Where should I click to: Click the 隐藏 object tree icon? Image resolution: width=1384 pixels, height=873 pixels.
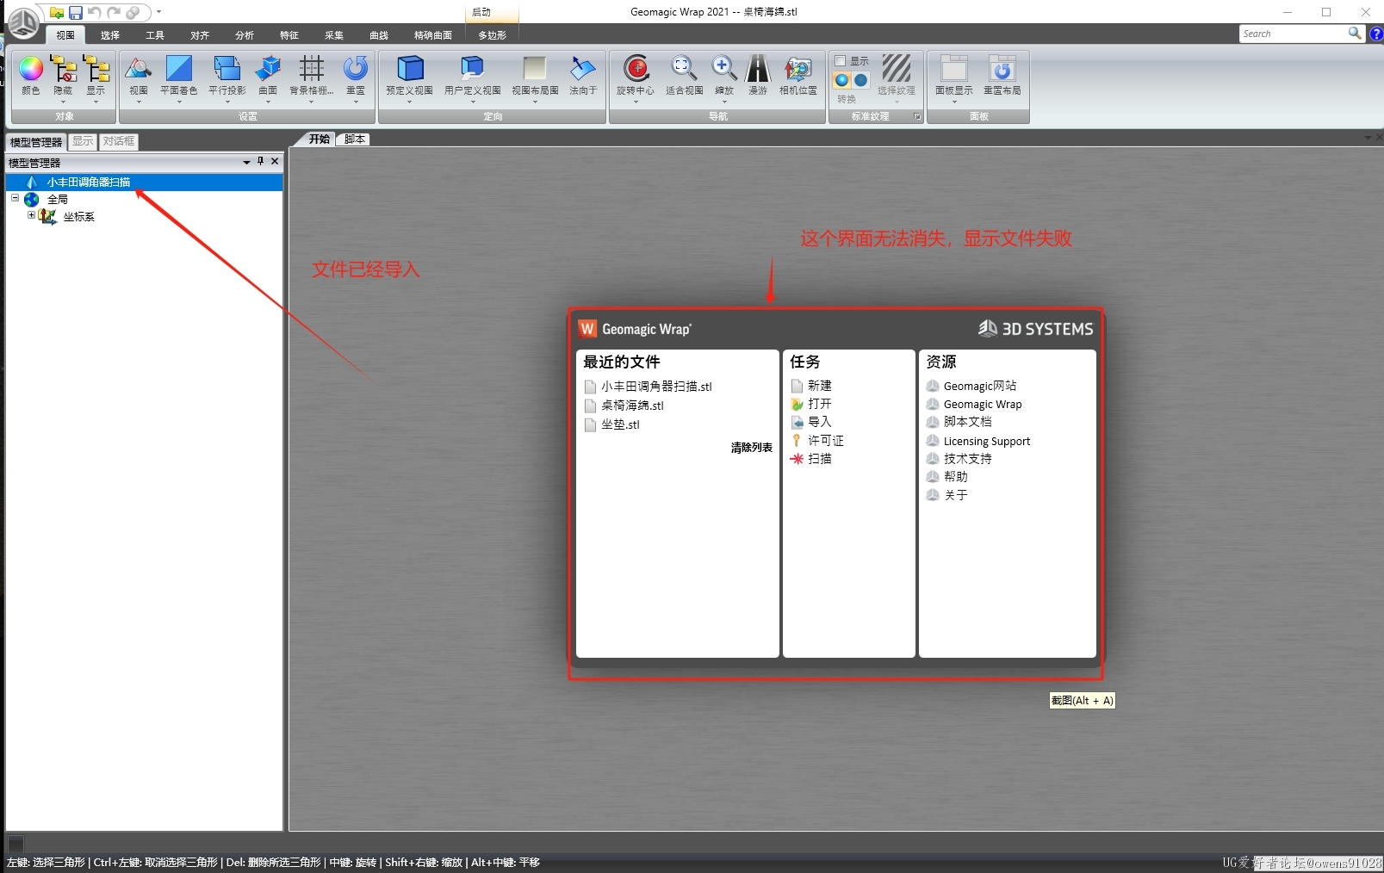(63, 69)
